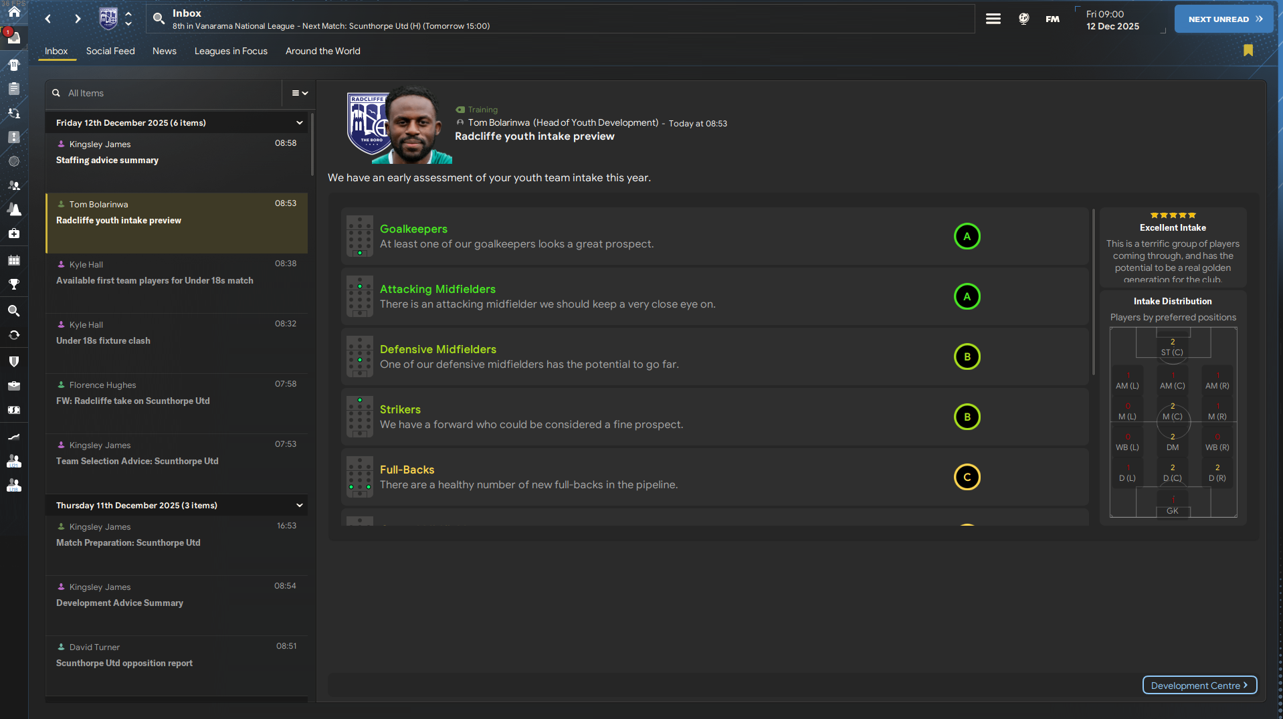Screen dimensions: 1283x719
Task: Open Team Selection Advice: Scunthorpe Utd message
Action: click(177, 464)
